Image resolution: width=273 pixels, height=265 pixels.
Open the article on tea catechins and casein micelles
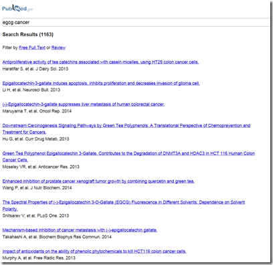(100, 62)
